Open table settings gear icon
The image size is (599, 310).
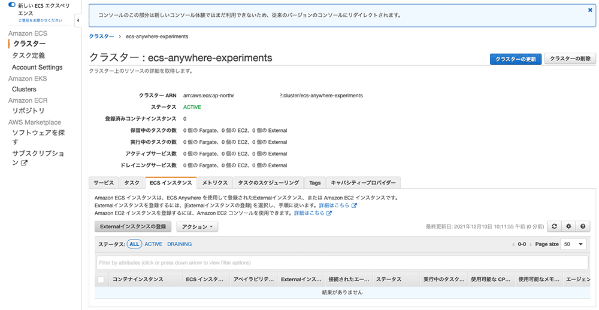click(x=568, y=226)
